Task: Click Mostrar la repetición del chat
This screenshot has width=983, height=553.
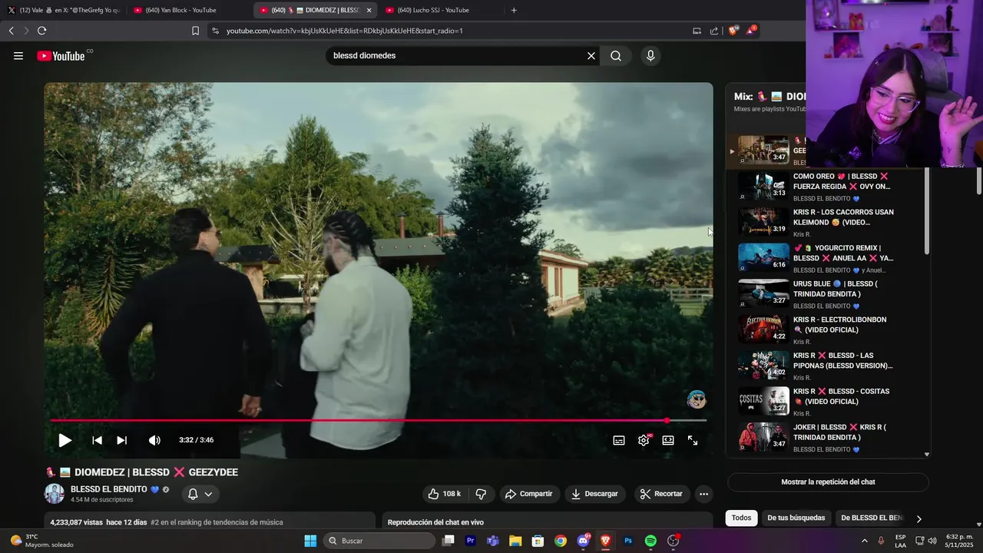Action: [828, 482]
